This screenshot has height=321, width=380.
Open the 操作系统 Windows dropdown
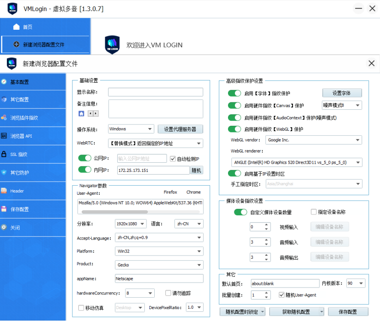[130, 129]
